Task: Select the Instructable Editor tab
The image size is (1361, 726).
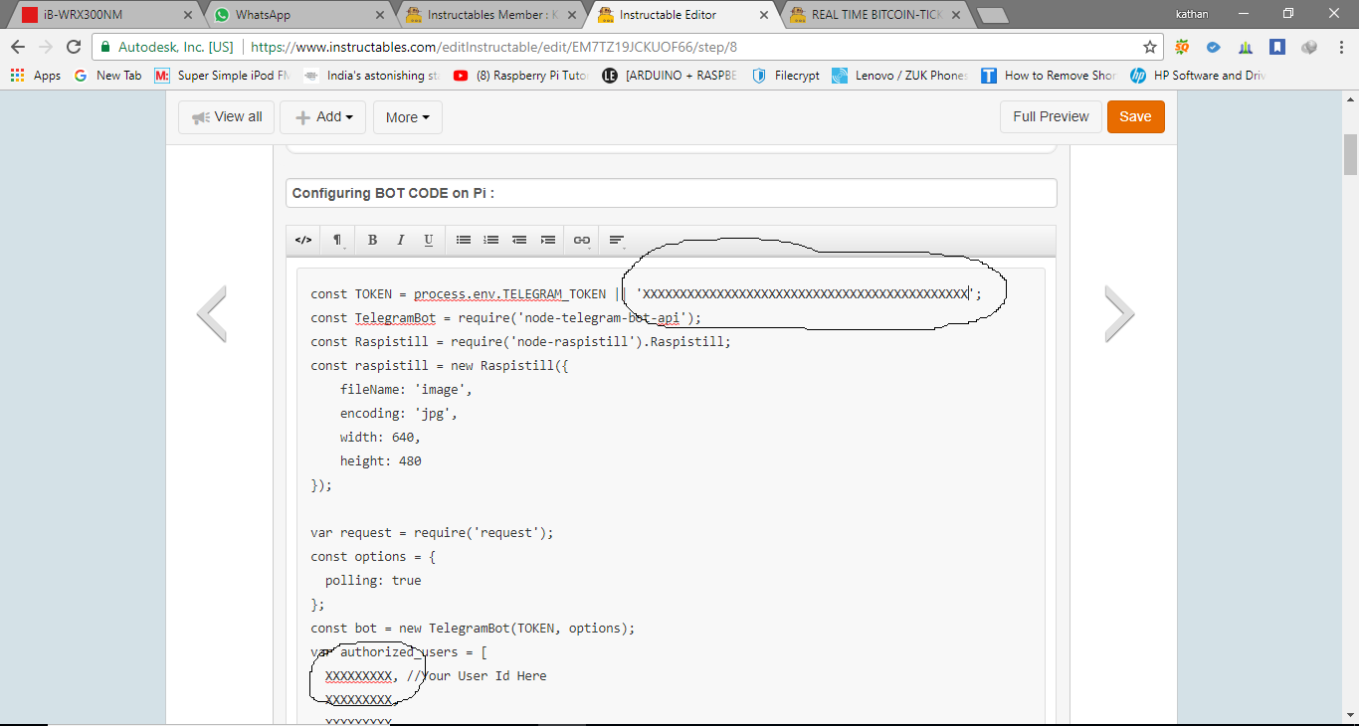Action: click(681, 15)
